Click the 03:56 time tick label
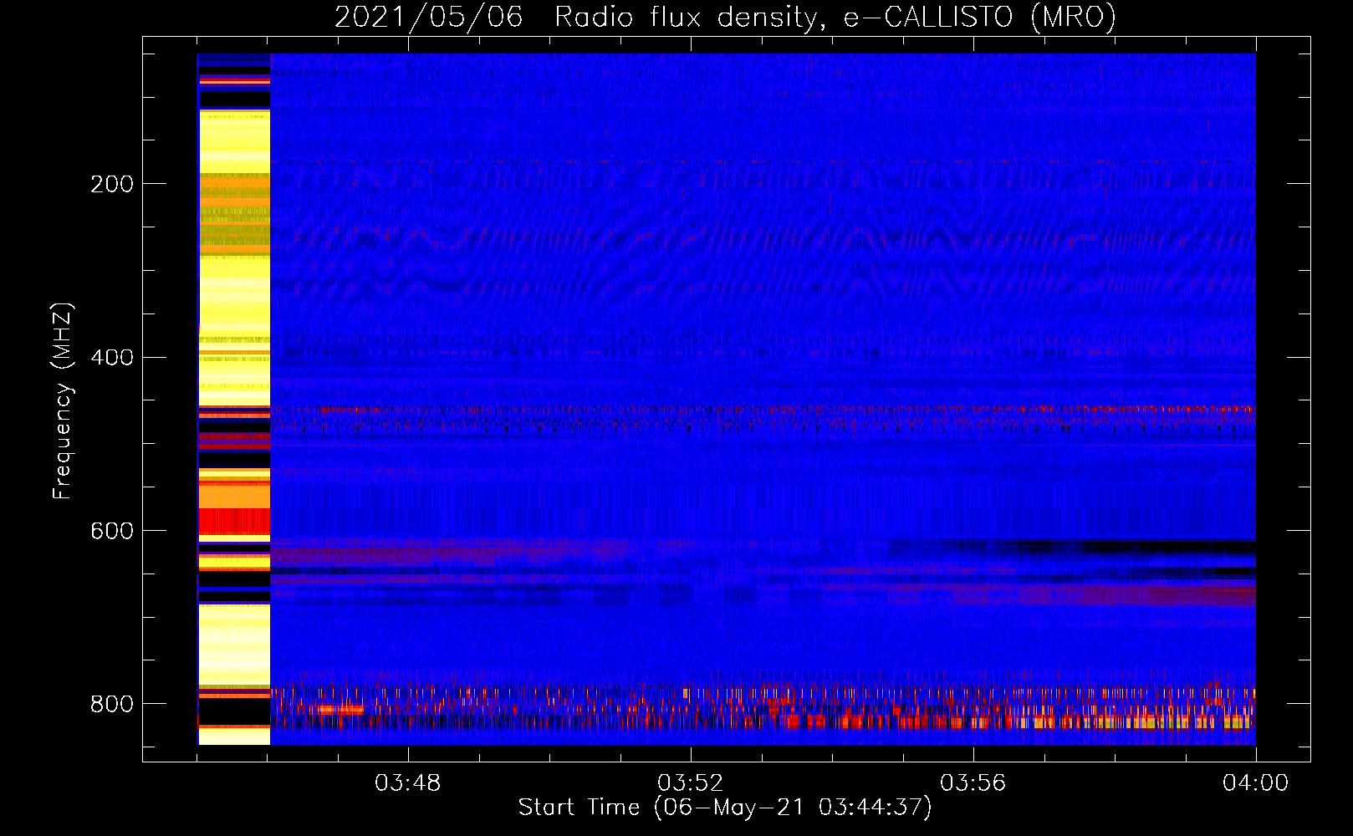 973,783
